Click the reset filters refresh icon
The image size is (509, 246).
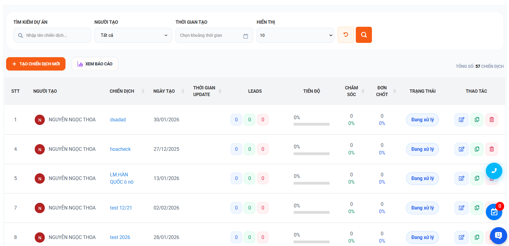pyautogui.click(x=346, y=35)
